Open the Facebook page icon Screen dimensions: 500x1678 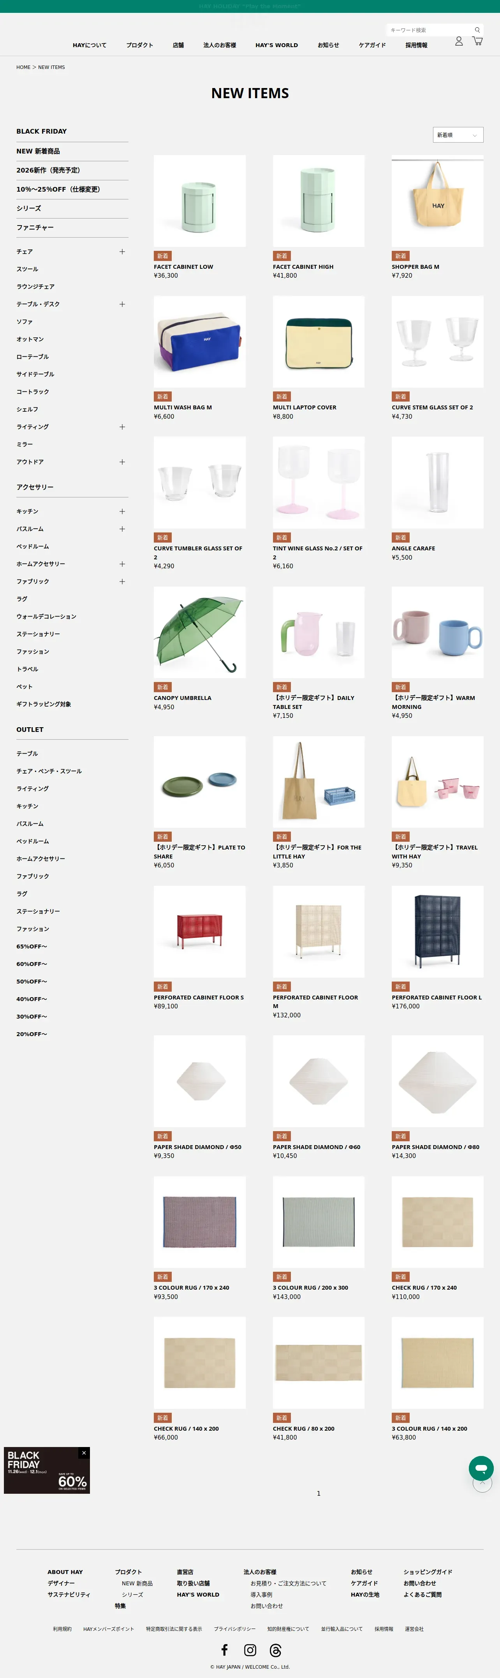225,1649
